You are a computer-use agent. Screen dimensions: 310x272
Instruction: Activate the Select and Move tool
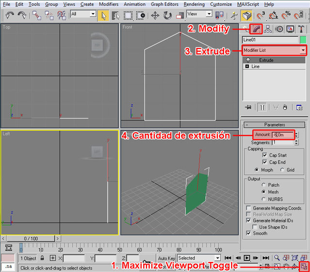(x=155, y=15)
